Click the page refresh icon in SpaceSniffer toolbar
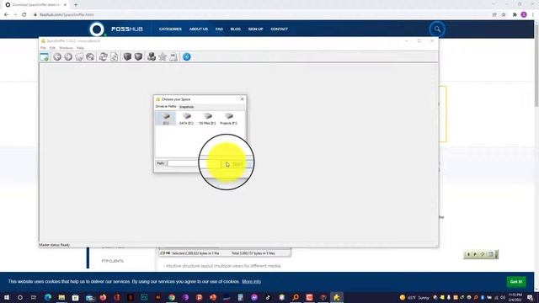Image resolution: width=539 pixels, height=303 pixels. point(115,57)
